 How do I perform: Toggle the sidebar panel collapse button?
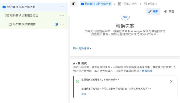coord(74,4)
